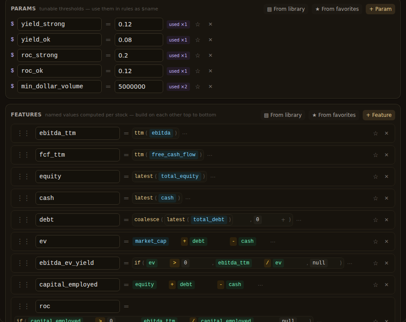Open Features From library

(283, 115)
